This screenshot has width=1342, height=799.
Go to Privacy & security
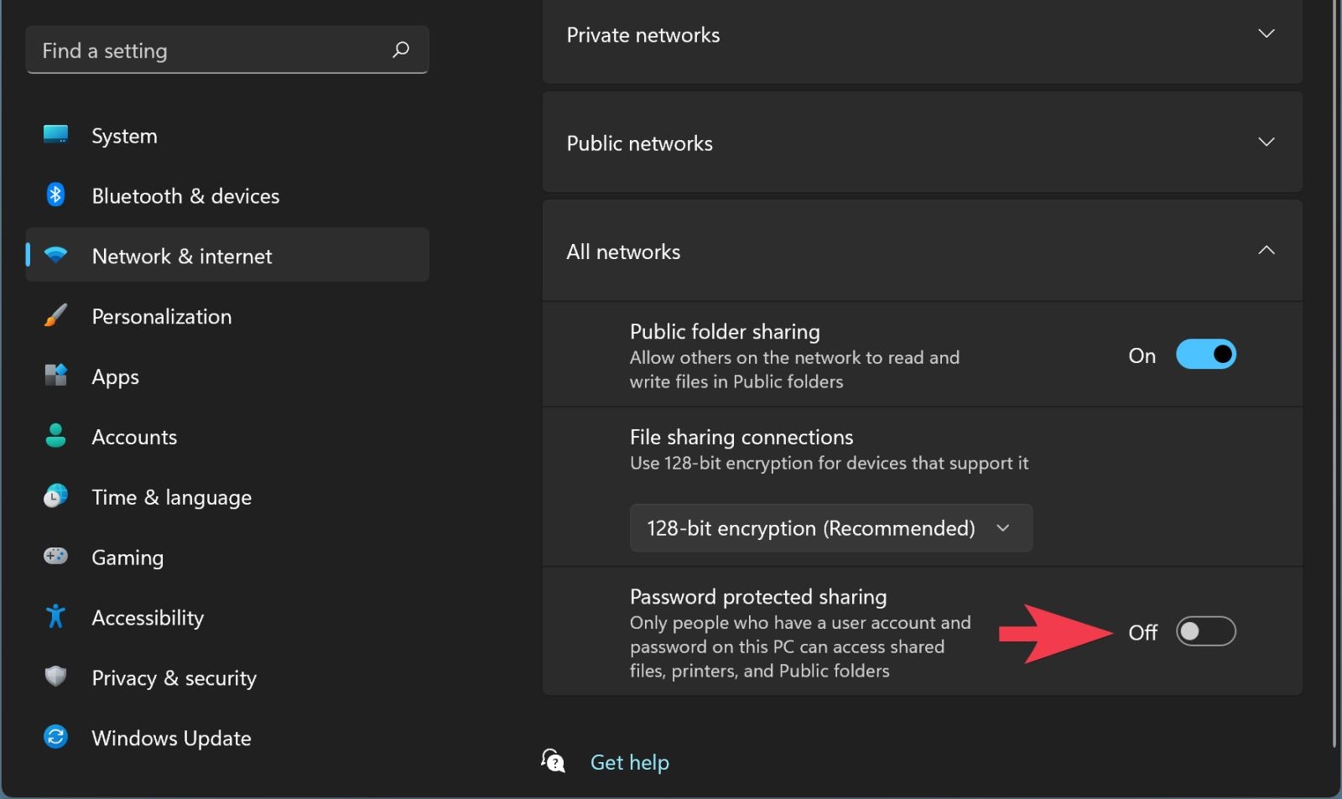tap(227, 678)
